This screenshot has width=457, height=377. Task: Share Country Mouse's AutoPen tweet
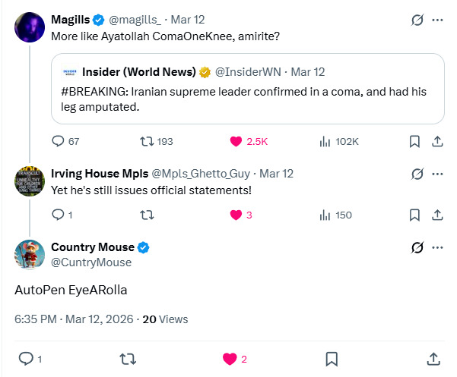433,358
